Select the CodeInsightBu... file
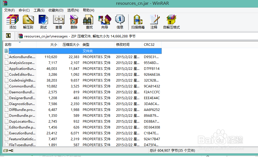This screenshot has width=258, height=157. tap(22, 80)
